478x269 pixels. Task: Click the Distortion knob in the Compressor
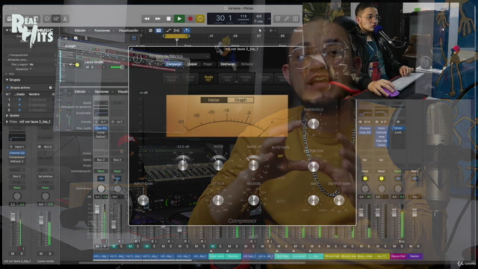point(314,167)
